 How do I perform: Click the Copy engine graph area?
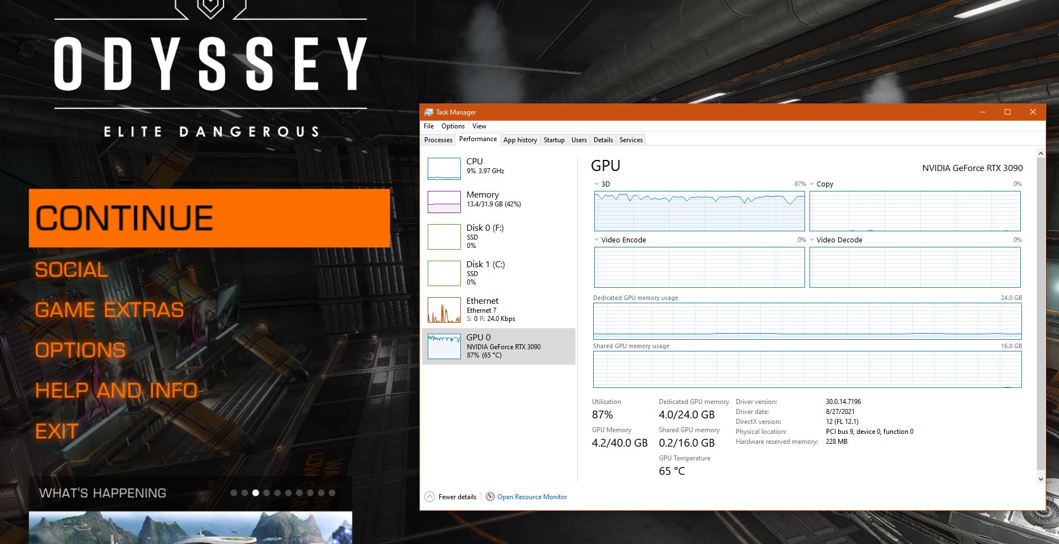click(915, 211)
